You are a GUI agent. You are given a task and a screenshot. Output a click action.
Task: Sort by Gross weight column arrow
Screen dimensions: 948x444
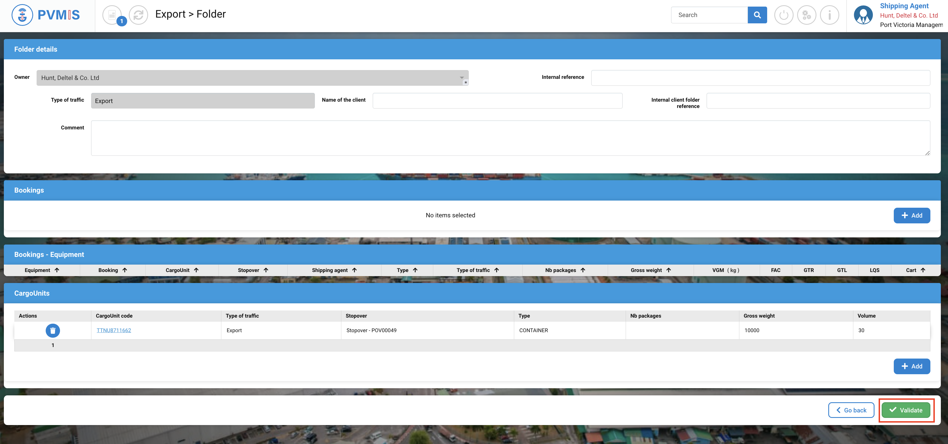668,270
